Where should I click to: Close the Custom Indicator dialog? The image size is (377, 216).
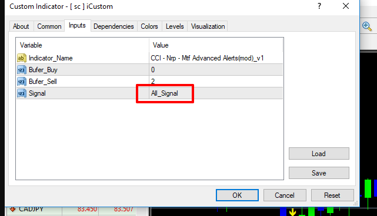point(346,6)
